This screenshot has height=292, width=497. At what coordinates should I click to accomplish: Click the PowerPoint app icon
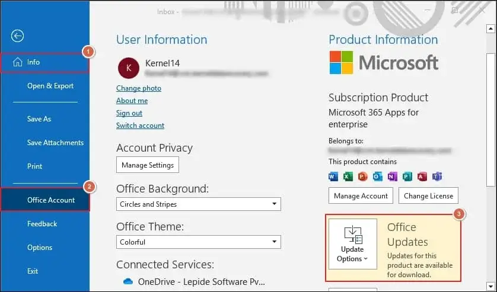click(x=362, y=177)
